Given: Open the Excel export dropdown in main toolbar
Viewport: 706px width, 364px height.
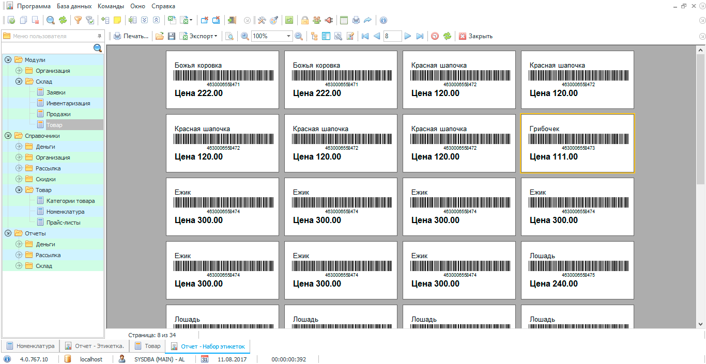Looking at the screenshot, I should click(x=191, y=20).
